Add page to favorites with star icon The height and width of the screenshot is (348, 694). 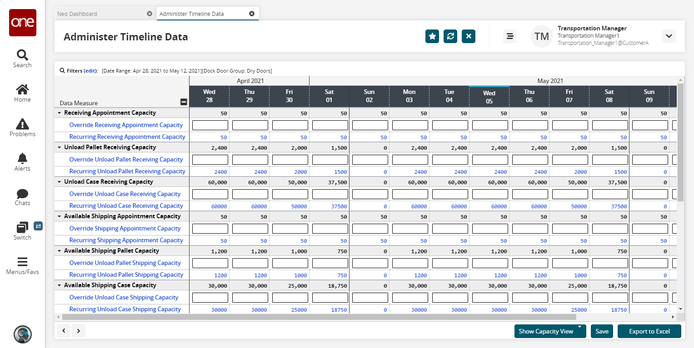click(x=432, y=36)
